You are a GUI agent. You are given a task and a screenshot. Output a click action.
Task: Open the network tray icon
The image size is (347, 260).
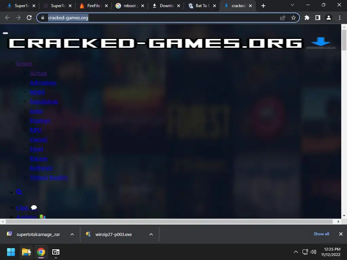[305, 252]
